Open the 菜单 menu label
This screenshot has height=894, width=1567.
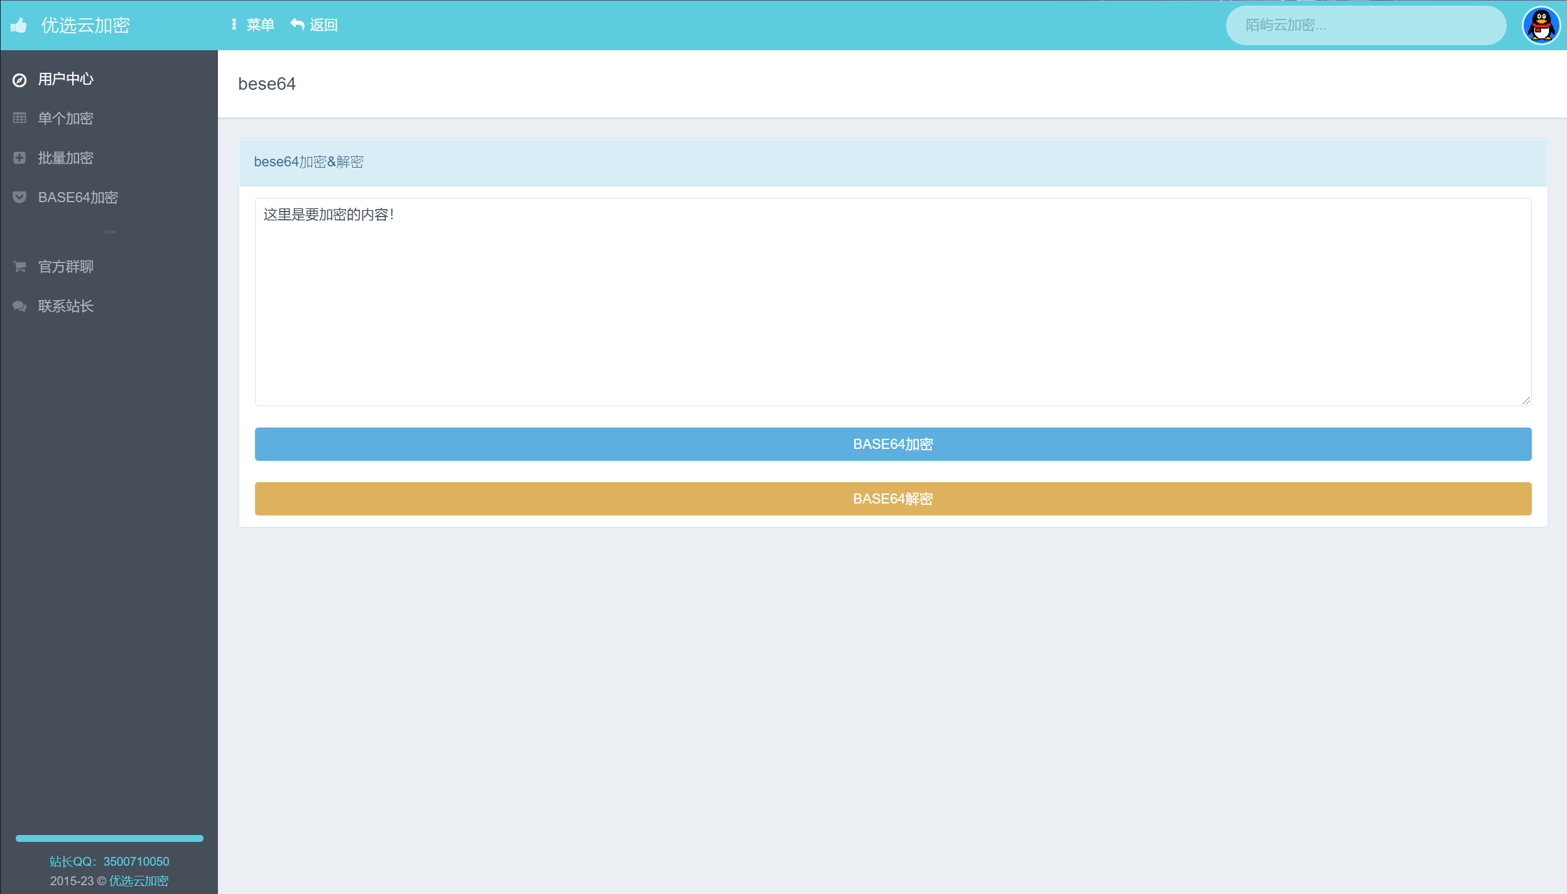click(260, 24)
